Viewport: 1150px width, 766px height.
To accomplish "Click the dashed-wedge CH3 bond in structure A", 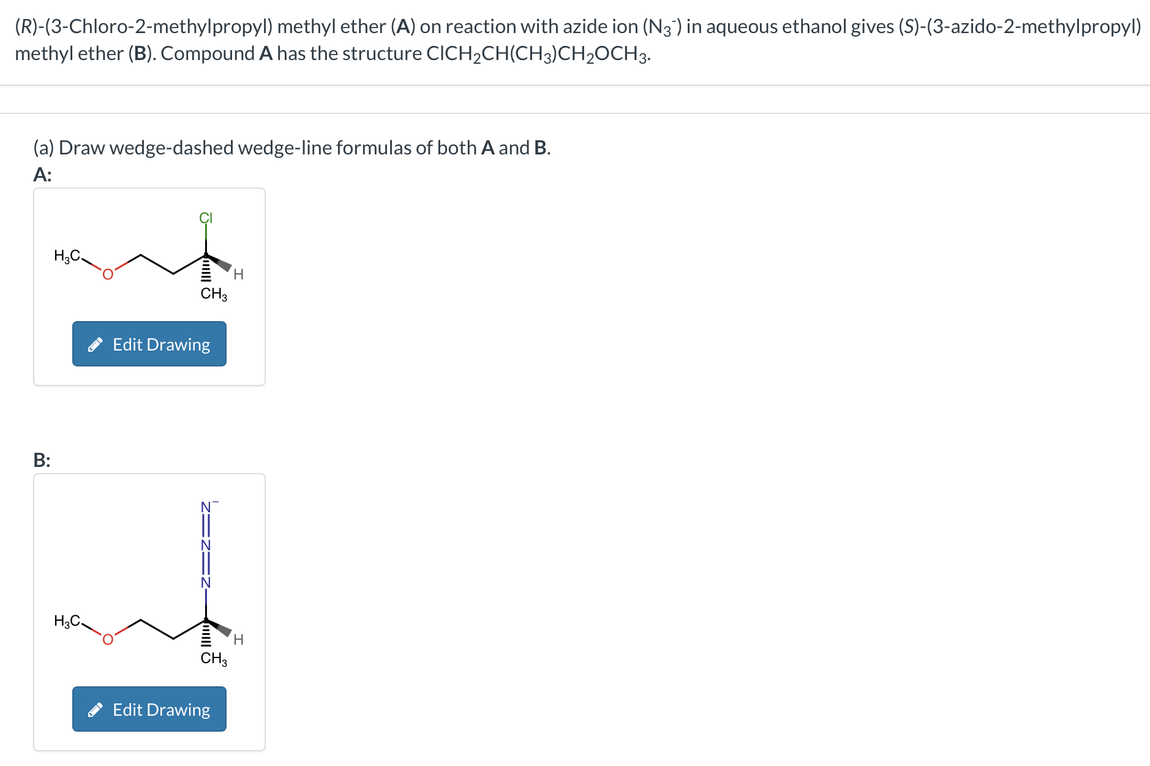I will (x=206, y=271).
